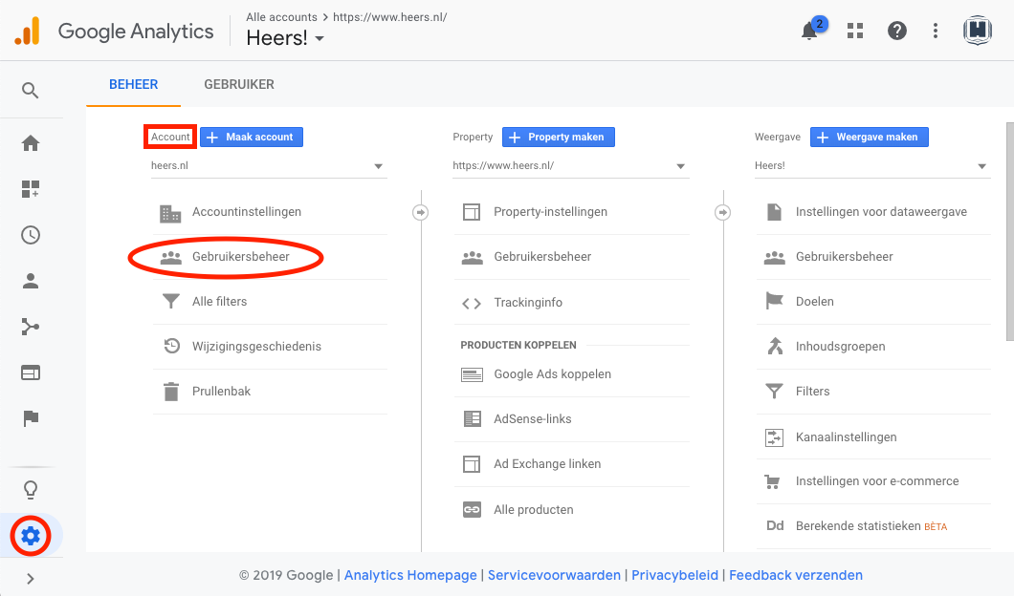Click the Prullenbak trash icon
Image resolution: width=1014 pixels, height=596 pixels.
(x=170, y=392)
